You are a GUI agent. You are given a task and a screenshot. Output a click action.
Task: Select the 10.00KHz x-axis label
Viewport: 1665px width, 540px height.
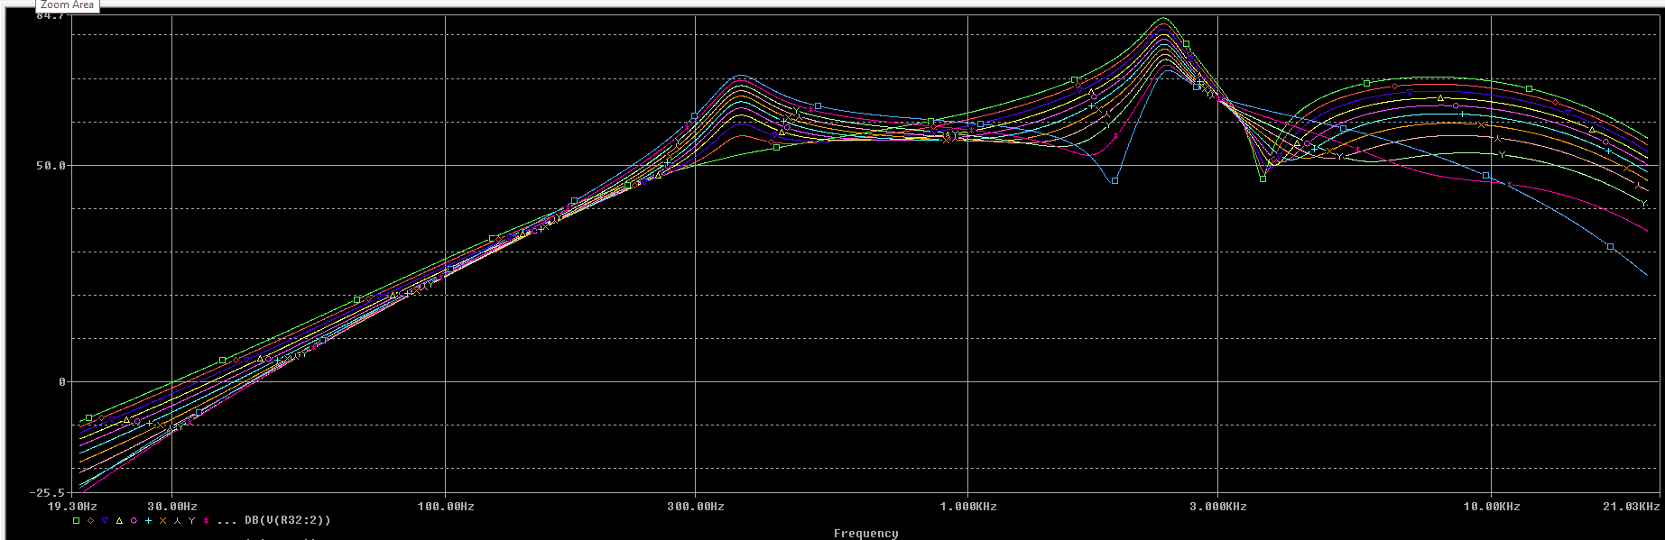pos(1491,507)
